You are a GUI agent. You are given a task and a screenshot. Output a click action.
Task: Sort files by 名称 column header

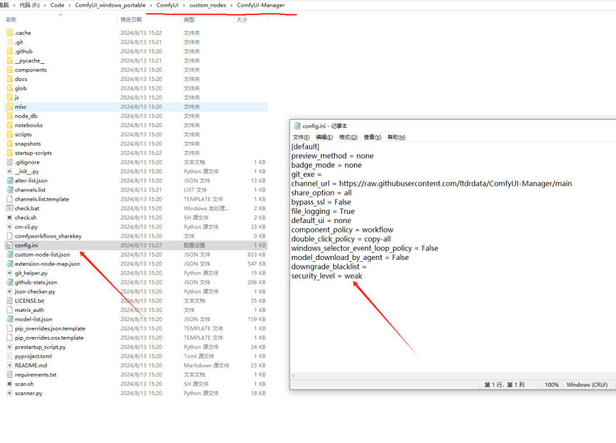coord(11,20)
